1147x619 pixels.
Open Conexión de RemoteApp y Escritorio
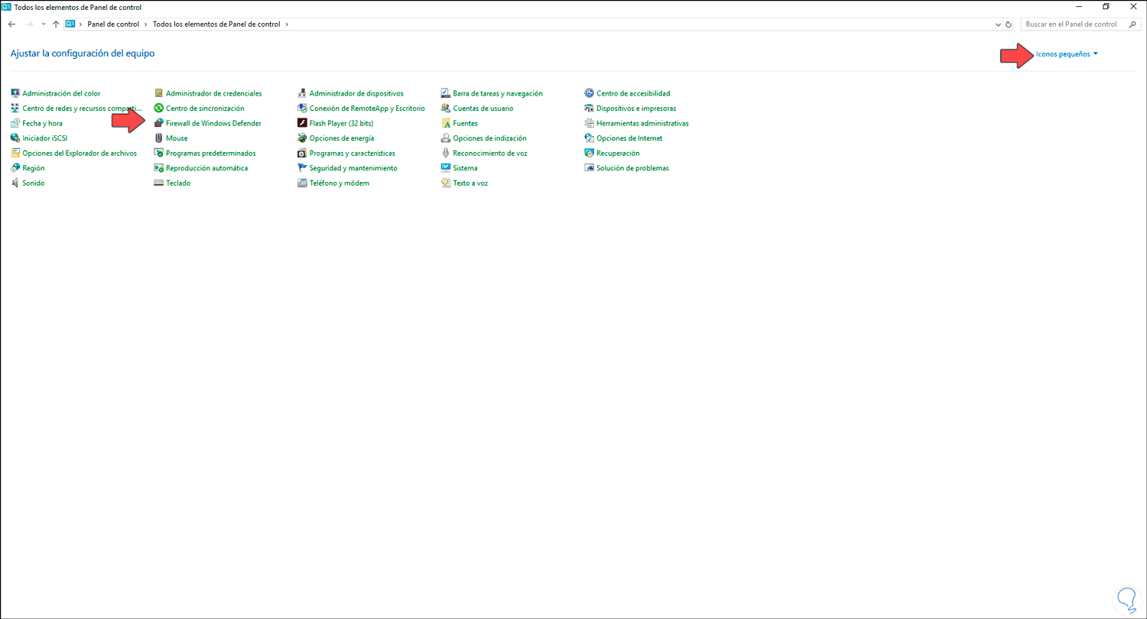(367, 109)
